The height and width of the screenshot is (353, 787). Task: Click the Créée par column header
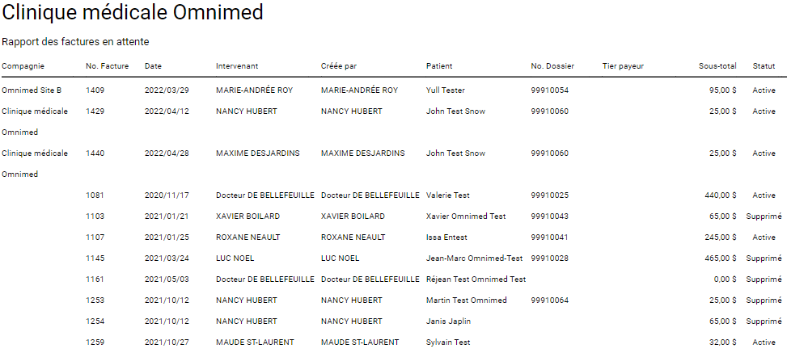pyautogui.click(x=340, y=66)
